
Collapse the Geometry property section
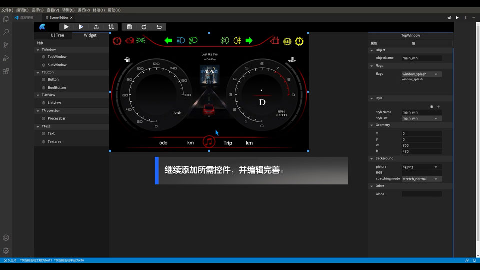click(x=372, y=125)
